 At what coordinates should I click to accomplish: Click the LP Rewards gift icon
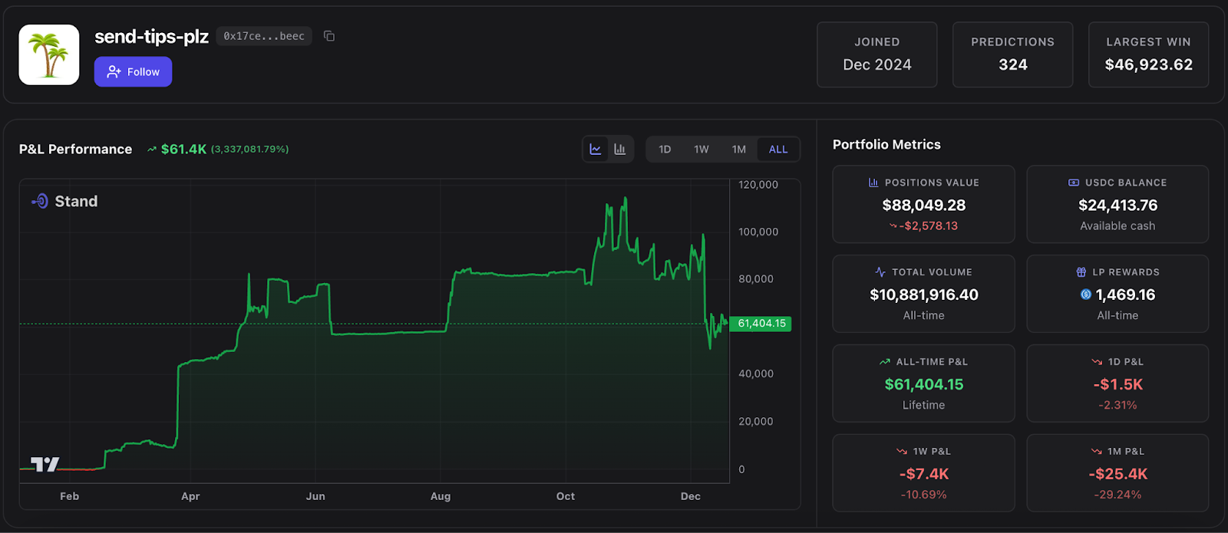(x=1081, y=272)
